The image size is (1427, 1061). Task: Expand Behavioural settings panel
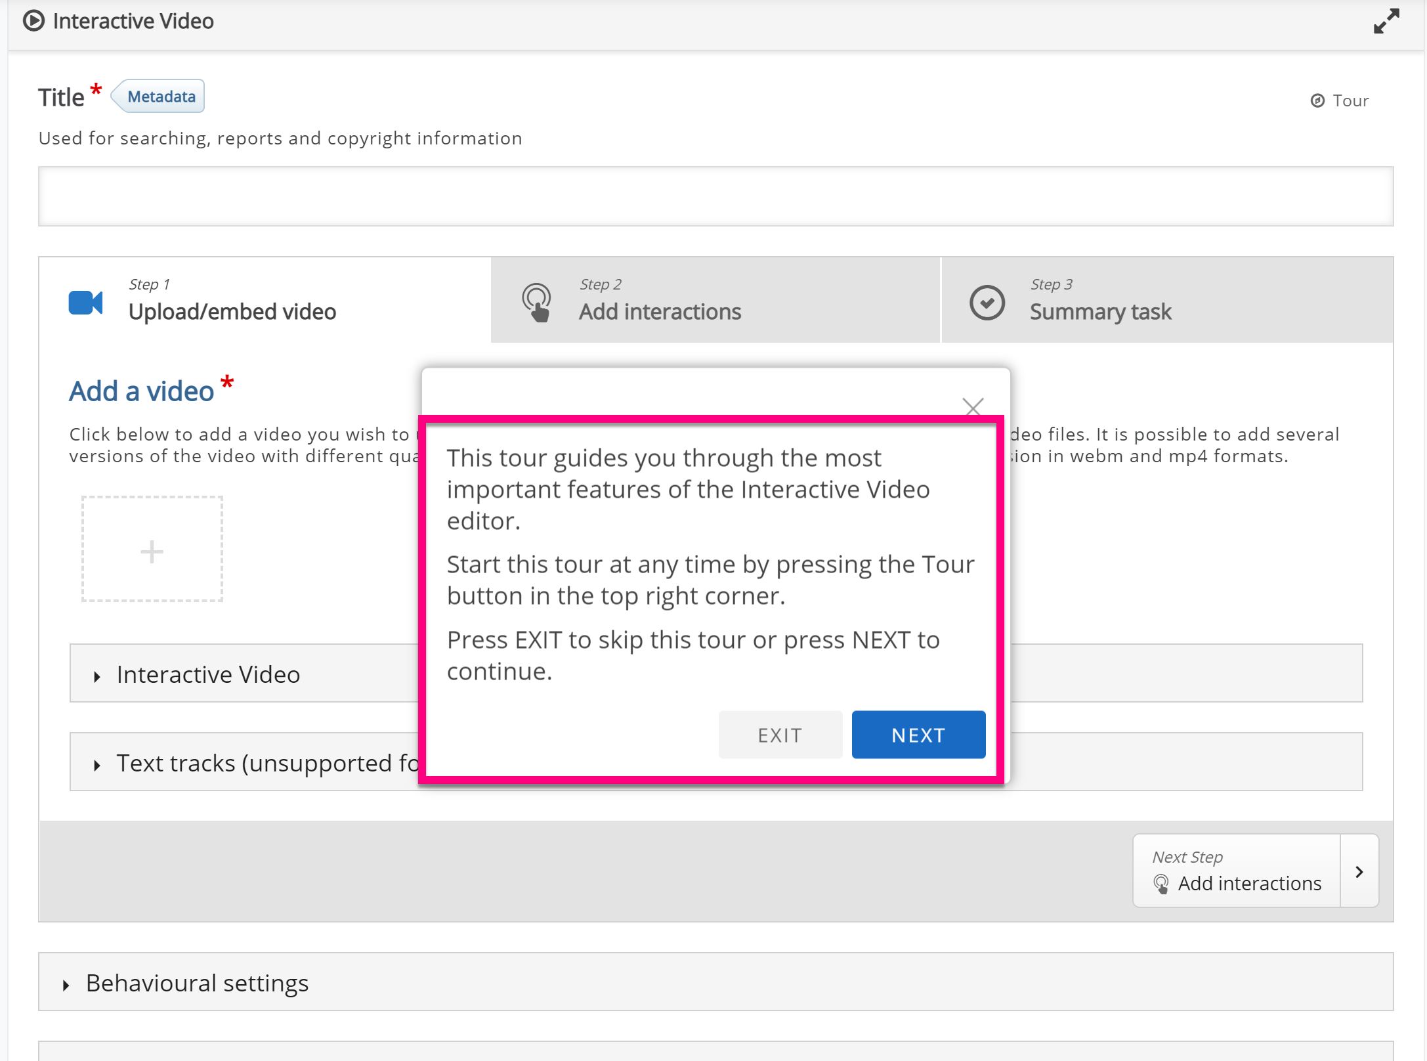tap(197, 983)
